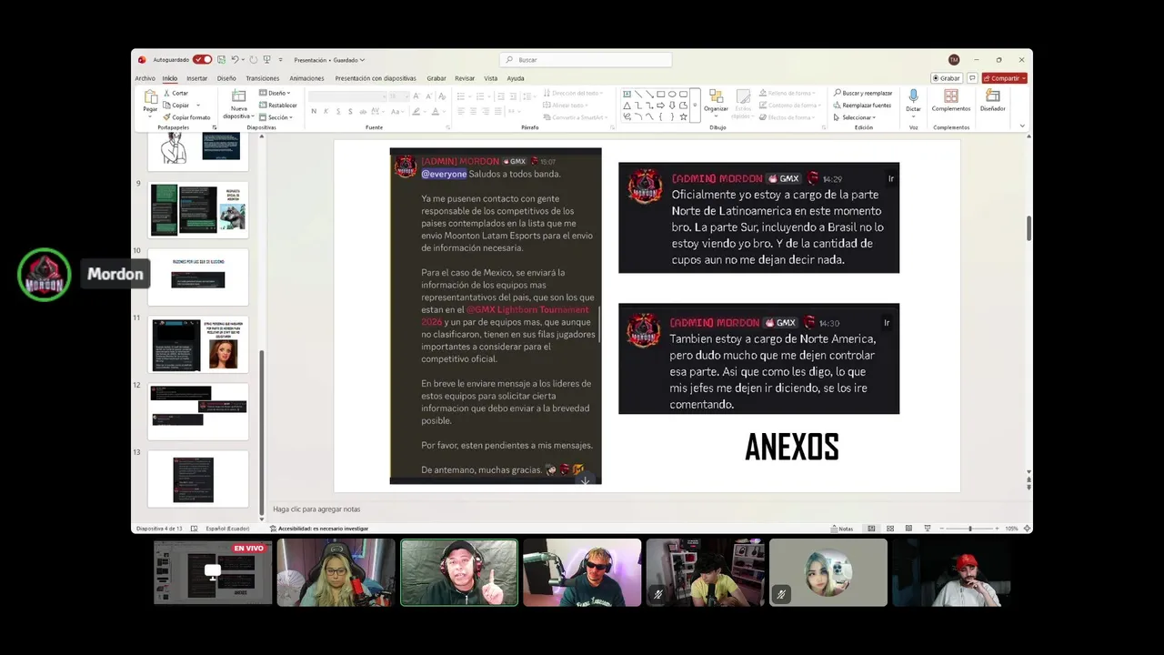Toggle bold N formatting button

tap(314, 111)
